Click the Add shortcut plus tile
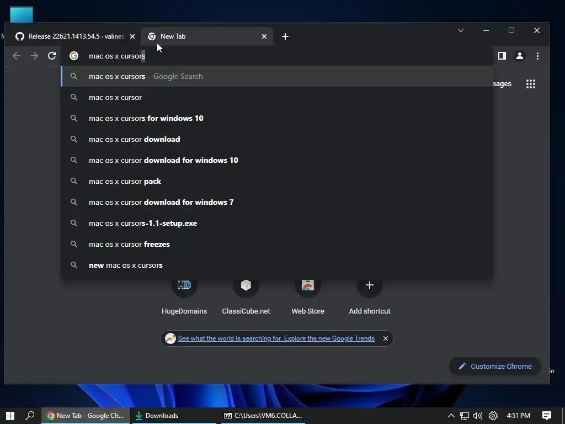 click(369, 296)
